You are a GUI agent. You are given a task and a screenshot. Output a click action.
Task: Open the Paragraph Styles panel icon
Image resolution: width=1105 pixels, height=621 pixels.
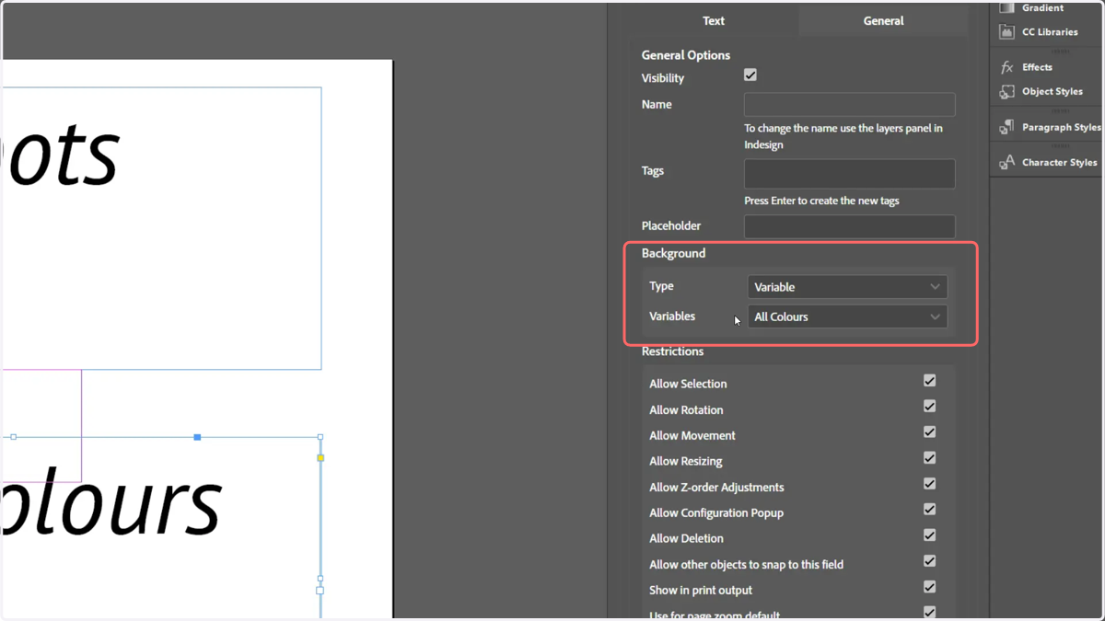pos(1006,127)
